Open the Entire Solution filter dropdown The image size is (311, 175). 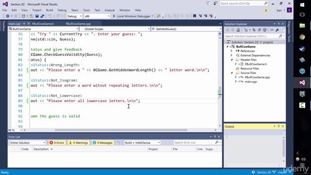point(28,142)
